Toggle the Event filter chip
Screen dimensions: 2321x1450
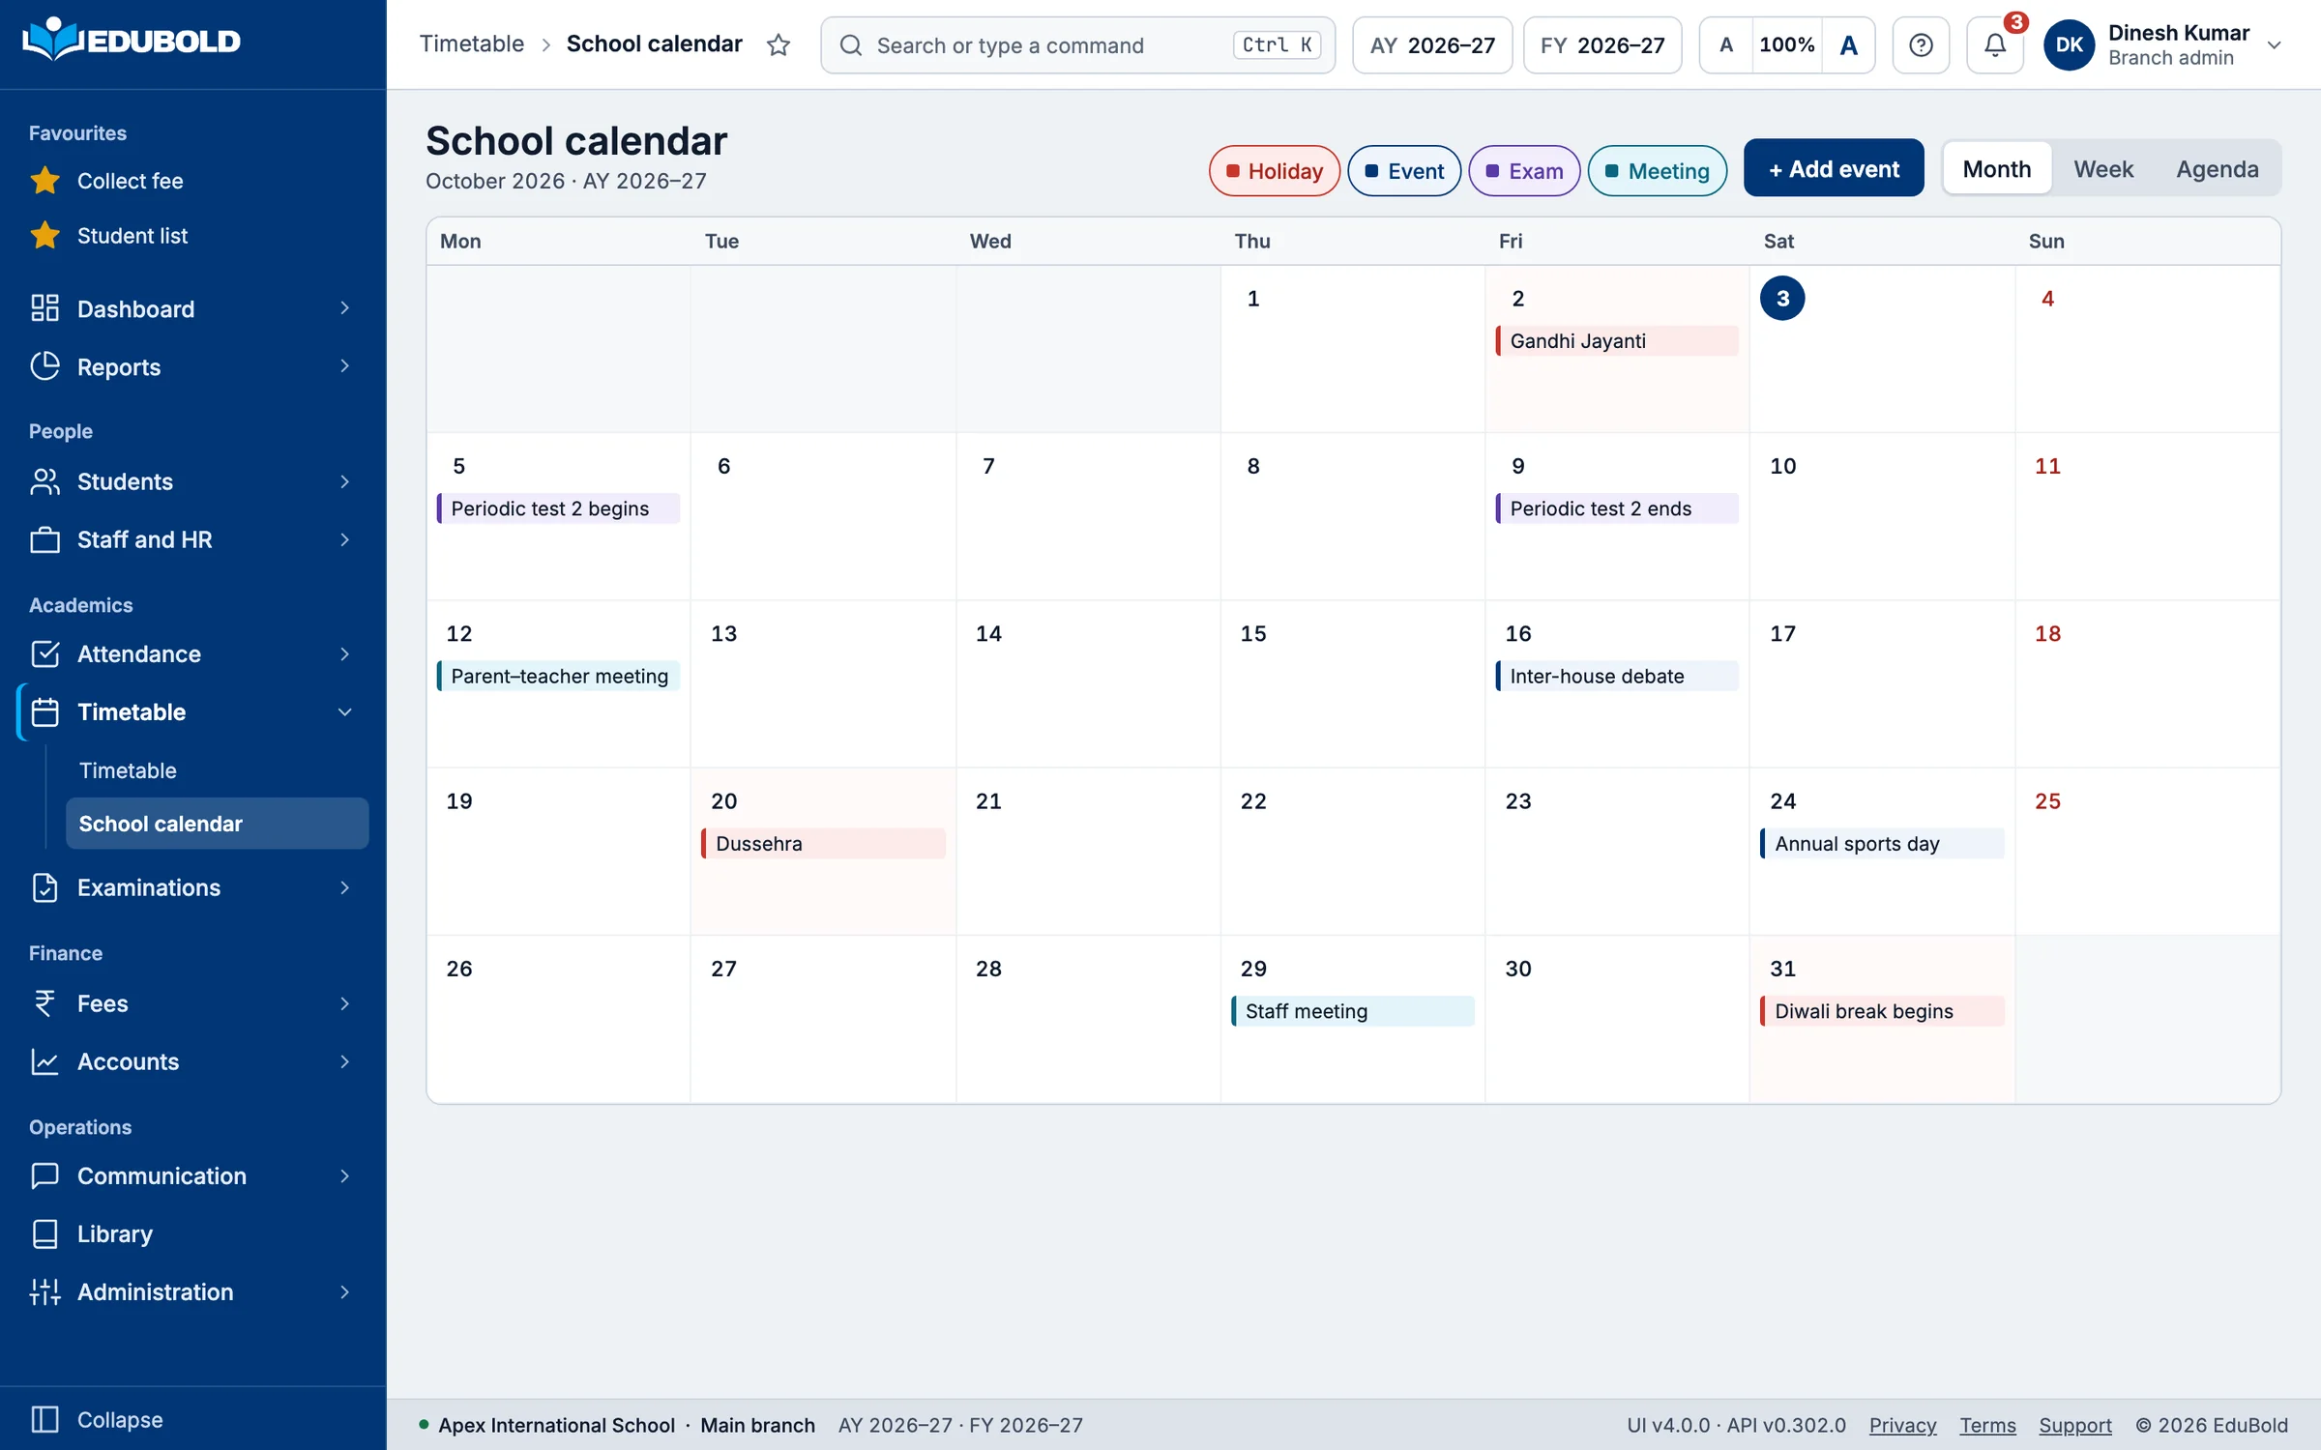1404,171
